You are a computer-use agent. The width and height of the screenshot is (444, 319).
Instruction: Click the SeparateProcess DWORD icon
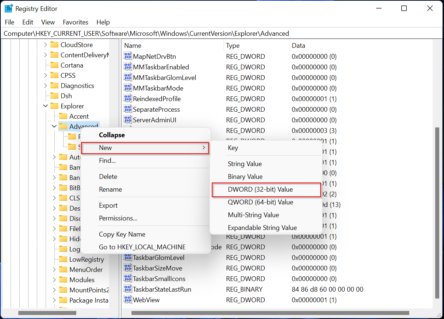click(127, 109)
